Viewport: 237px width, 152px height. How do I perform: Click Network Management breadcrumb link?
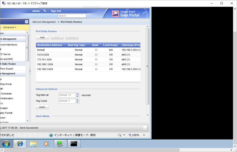pyautogui.click(x=44, y=22)
